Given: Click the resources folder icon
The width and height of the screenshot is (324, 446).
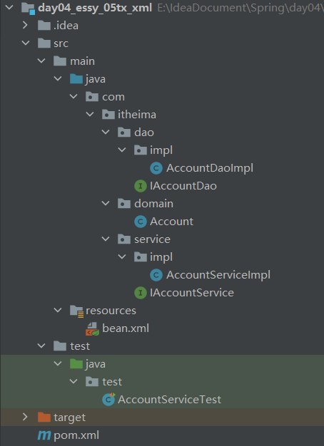Looking at the screenshot, I should click(76, 311).
